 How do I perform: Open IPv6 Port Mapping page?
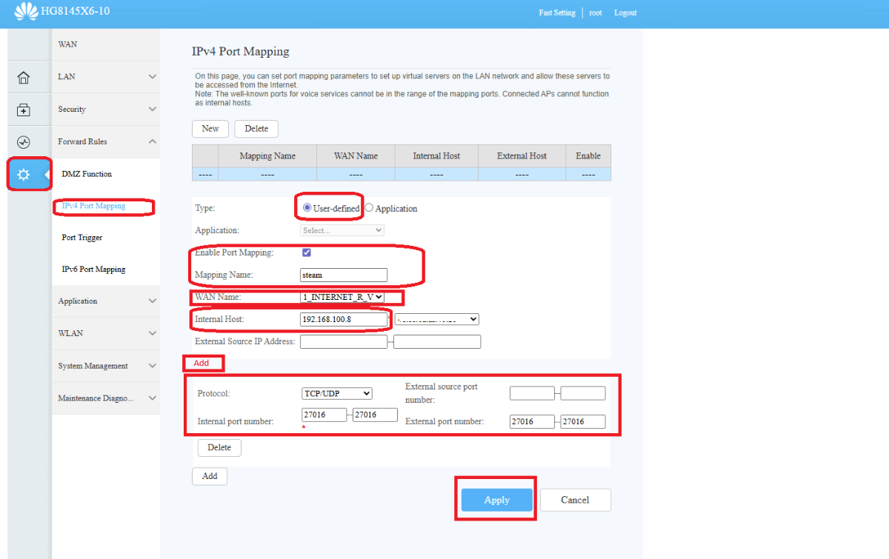(x=93, y=270)
